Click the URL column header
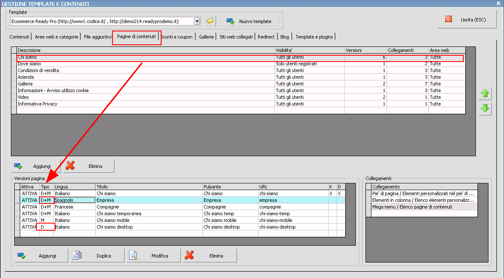 (x=293, y=187)
